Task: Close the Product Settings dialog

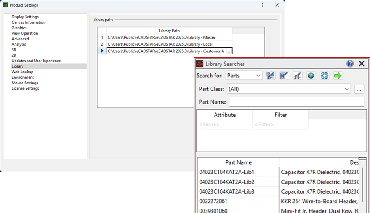Action: pos(277,5)
